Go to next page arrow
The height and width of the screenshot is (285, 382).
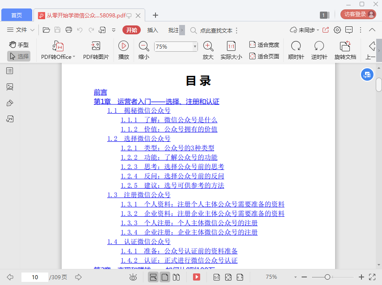tap(78, 277)
